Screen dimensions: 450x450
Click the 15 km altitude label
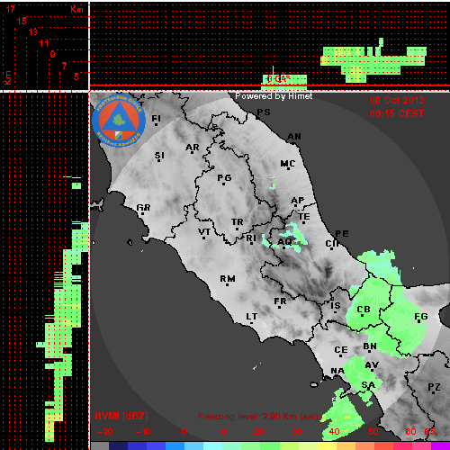pos(22,21)
